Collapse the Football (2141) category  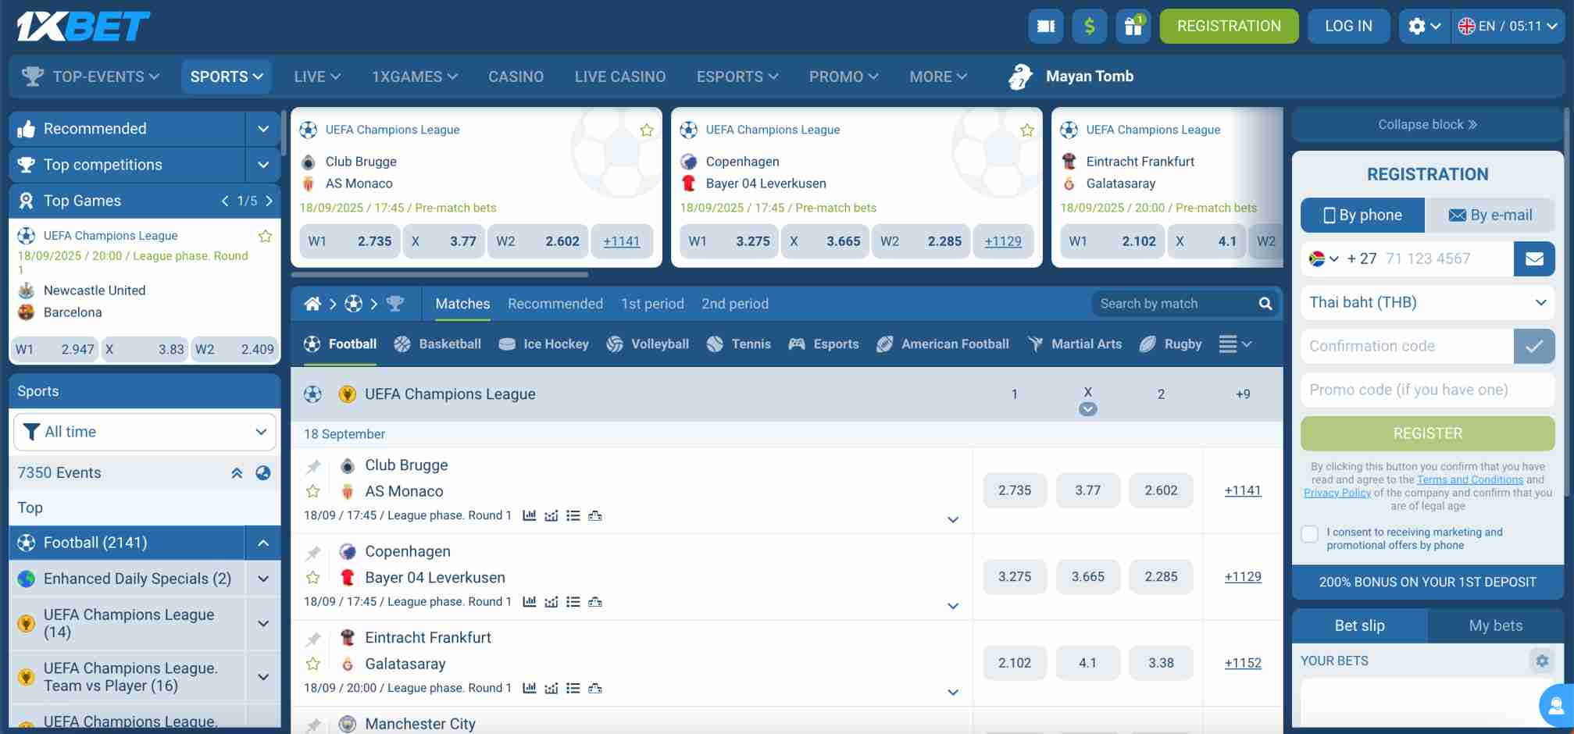point(263,542)
